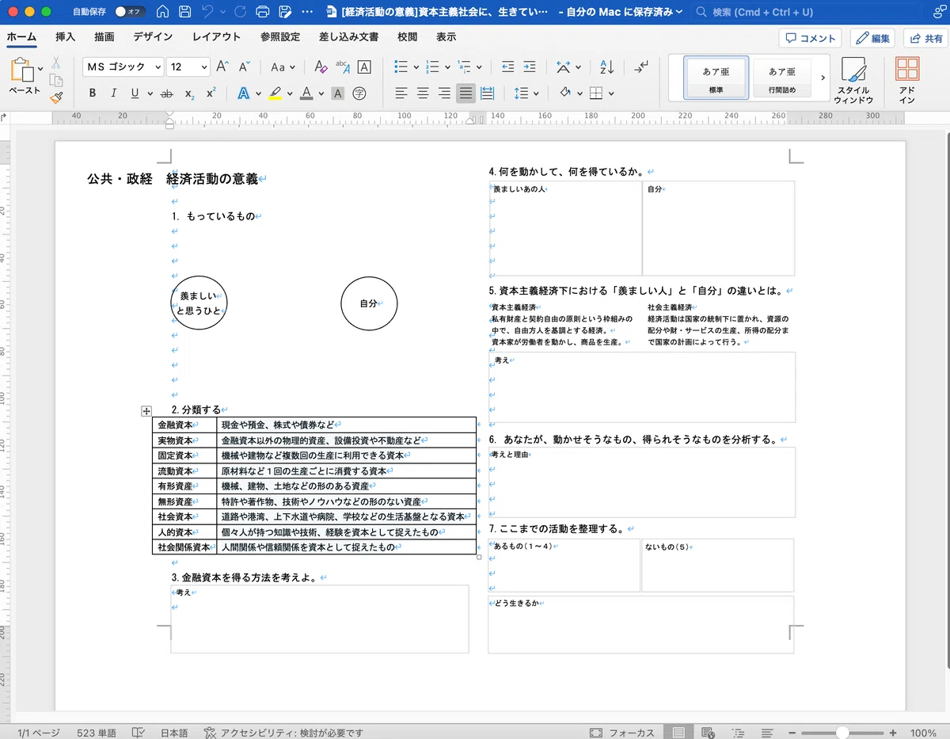This screenshot has width=950, height=739.
Task: Switch to the 参照設定 tab
Action: [x=280, y=37]
